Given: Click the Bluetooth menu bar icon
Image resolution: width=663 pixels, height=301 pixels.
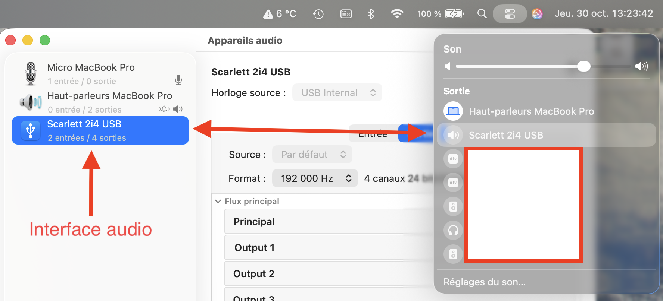Looking at the screenshot, I should tap(371, 14).
